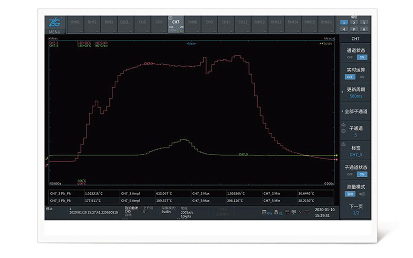The image size is (413, 258).
Task: Select 电压 in 测量模式
Action: pos(362,194)
